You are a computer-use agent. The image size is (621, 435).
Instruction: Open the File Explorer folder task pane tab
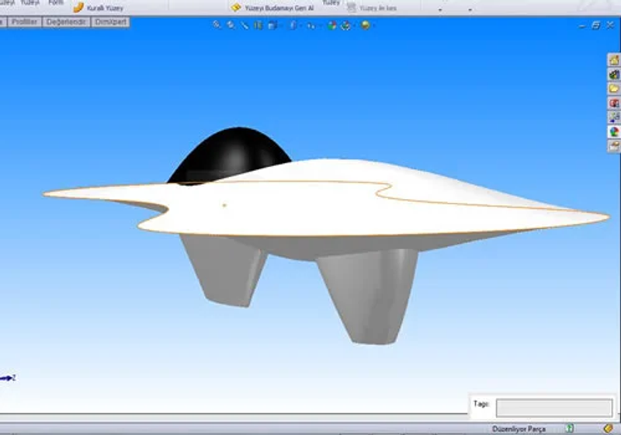[x=614, y=89]
